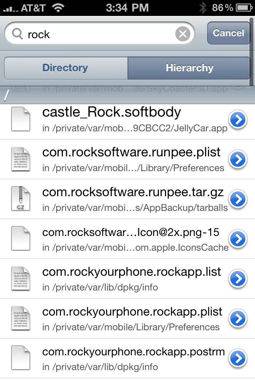Open details arrow for com.rockyourphone.rockapp.plist
The height and width of the screenshot is (382, 255).
point(238,318)
